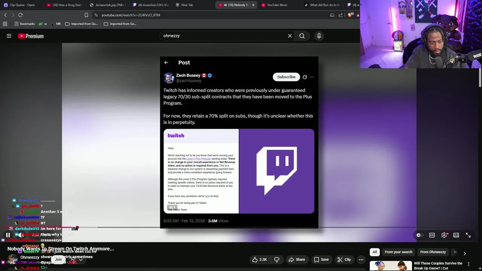Screen dimensions: 482x271
Task: Click Back arrow in the Post panel
Action: tap(166, 62)
